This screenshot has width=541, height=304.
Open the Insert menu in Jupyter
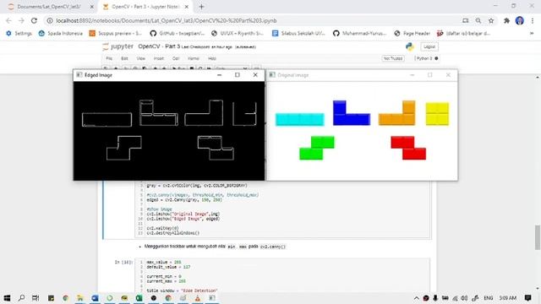(x=159, y=58)
